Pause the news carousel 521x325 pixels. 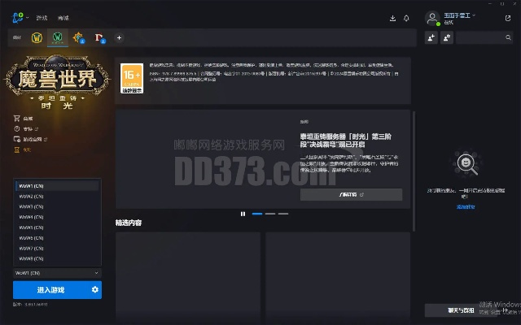click(x=243, y=214)
